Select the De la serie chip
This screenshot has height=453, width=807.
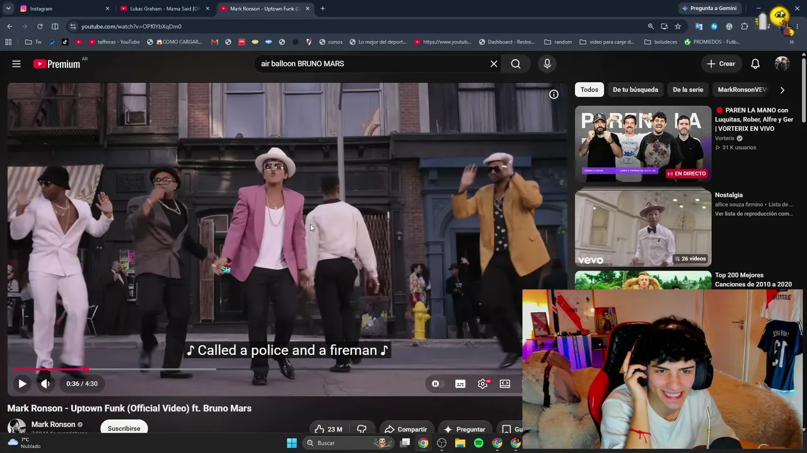688,89
